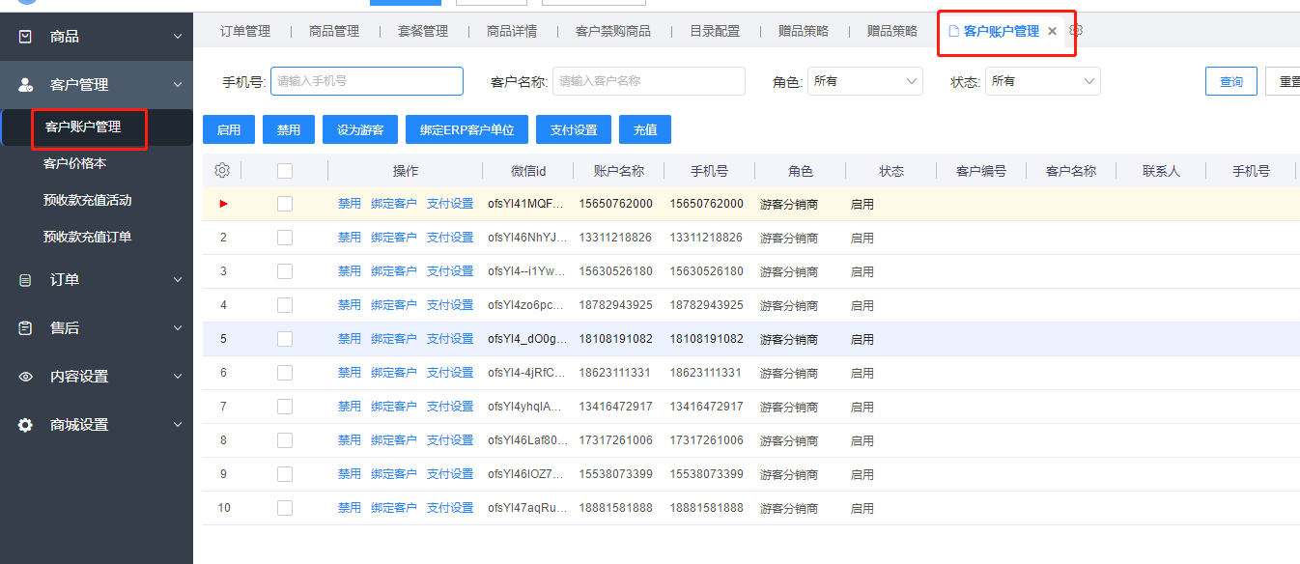Focus the 手机号 input field
1300x564 pixels.
(366, 81)
